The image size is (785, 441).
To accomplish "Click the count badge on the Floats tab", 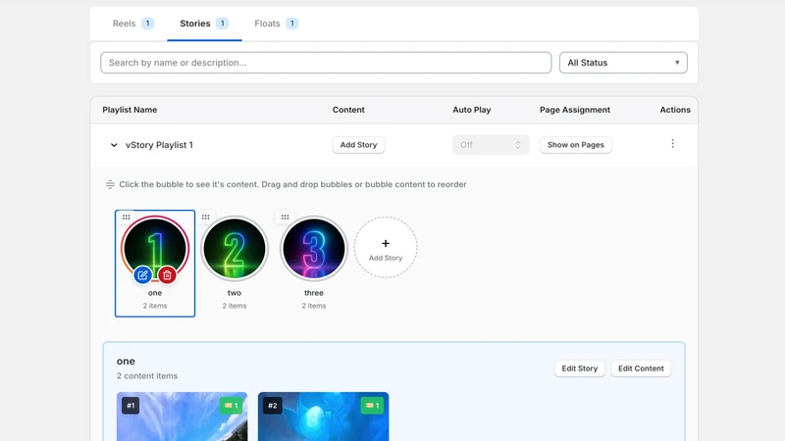I will 291,24.
